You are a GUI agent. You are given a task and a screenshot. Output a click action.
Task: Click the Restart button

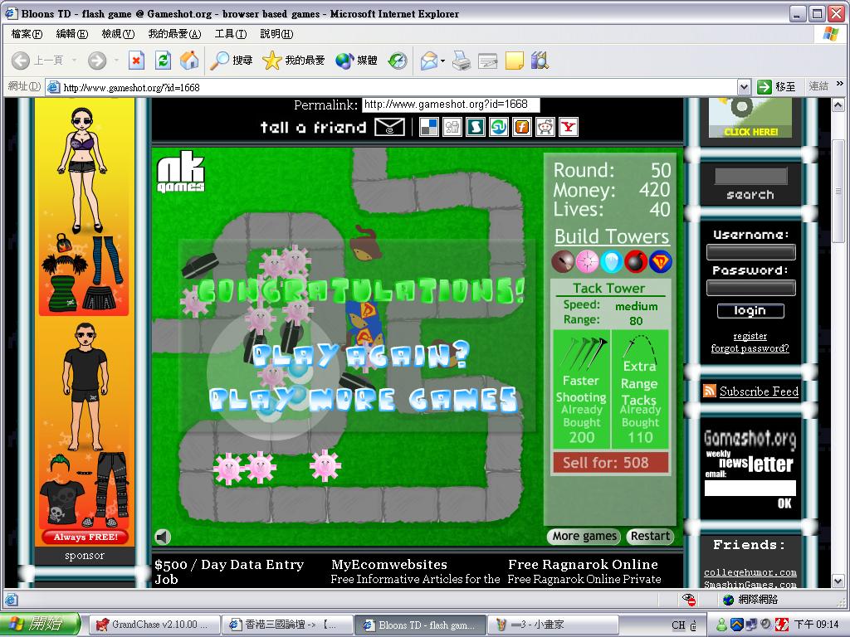(x=650, y=536)
